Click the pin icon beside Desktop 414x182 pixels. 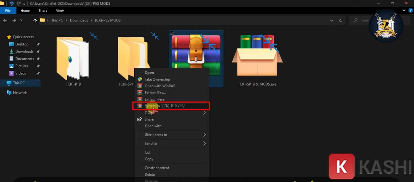tap(38, 44)
